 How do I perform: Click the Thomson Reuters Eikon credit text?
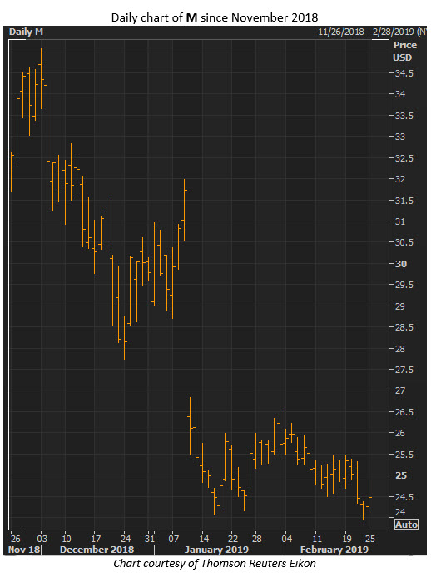pyautogui.click(x=215, y=564)
